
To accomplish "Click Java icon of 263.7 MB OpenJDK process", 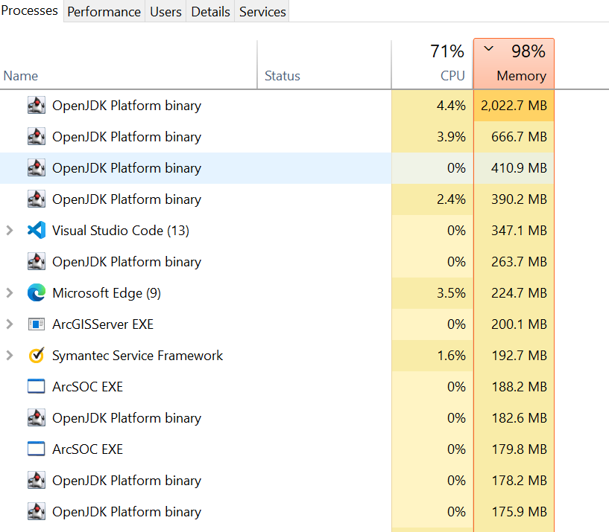I will [37, 262].
